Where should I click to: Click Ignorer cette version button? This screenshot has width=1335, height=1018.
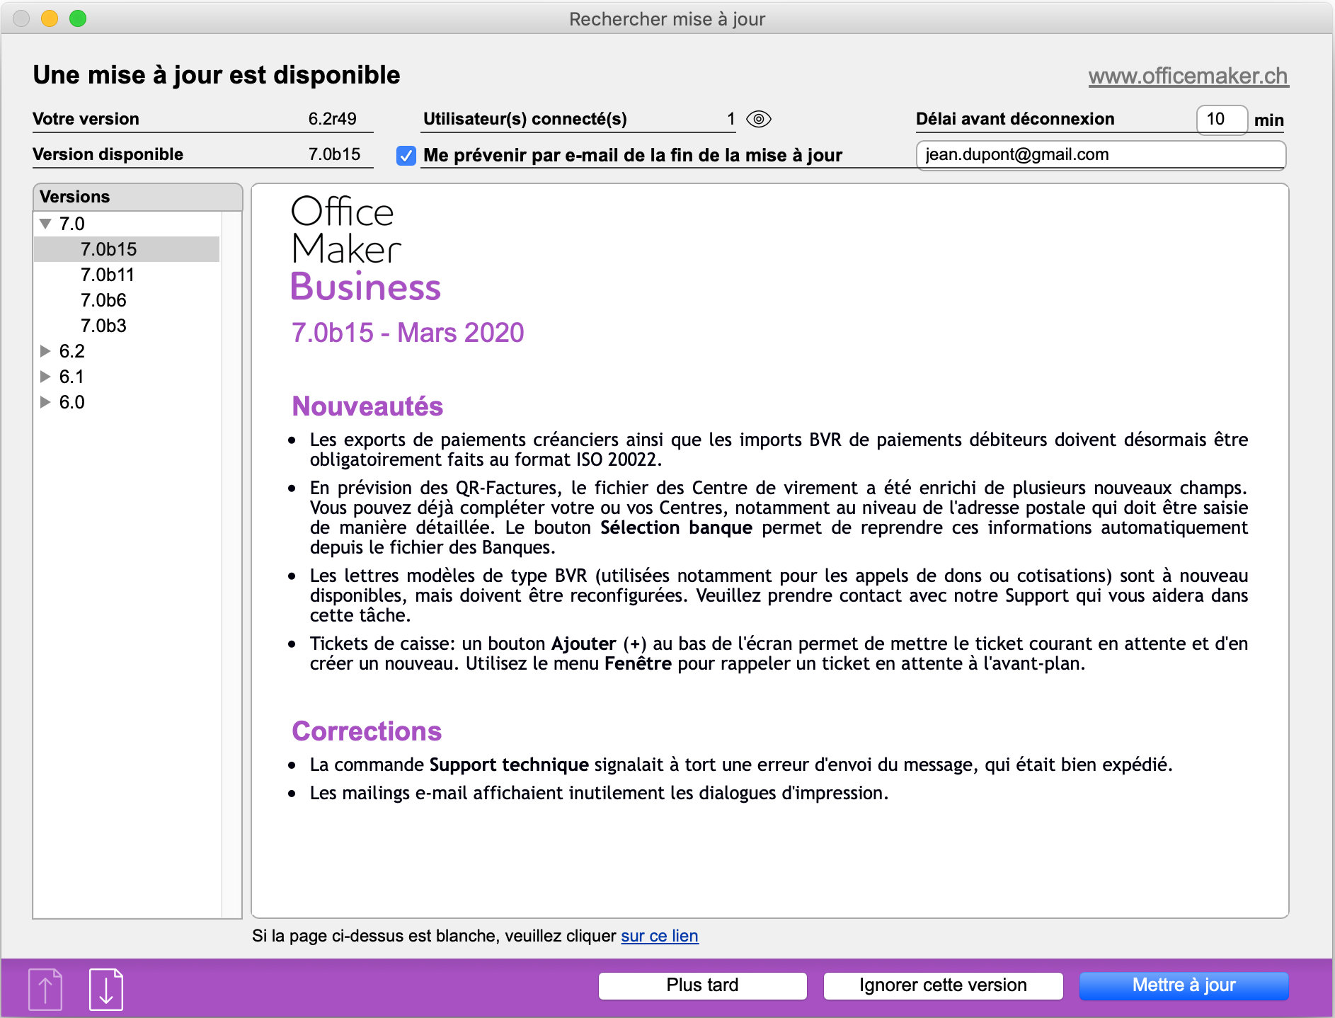pyautogui.click(x=943, y=985)
